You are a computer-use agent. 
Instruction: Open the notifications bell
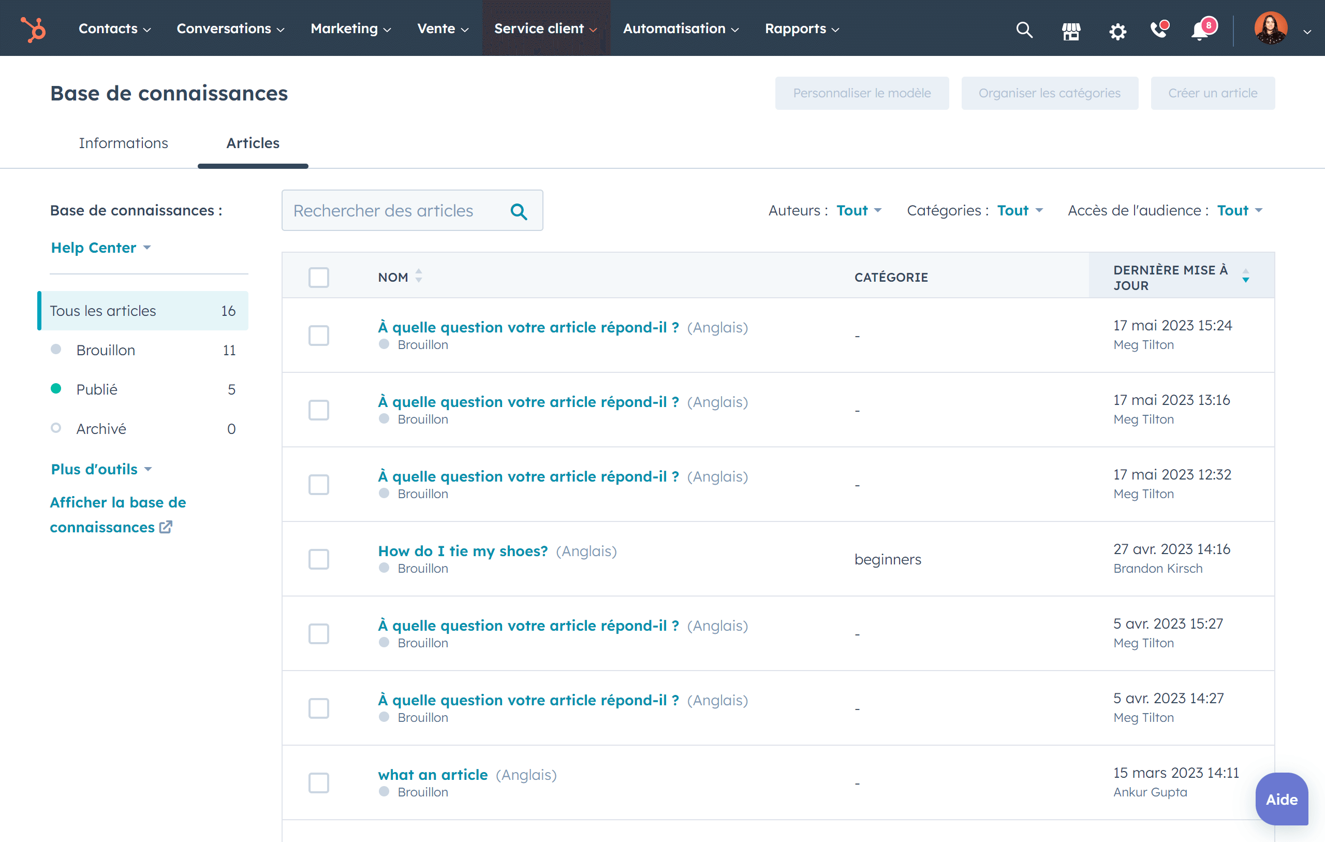click(x=1201, y=31)
